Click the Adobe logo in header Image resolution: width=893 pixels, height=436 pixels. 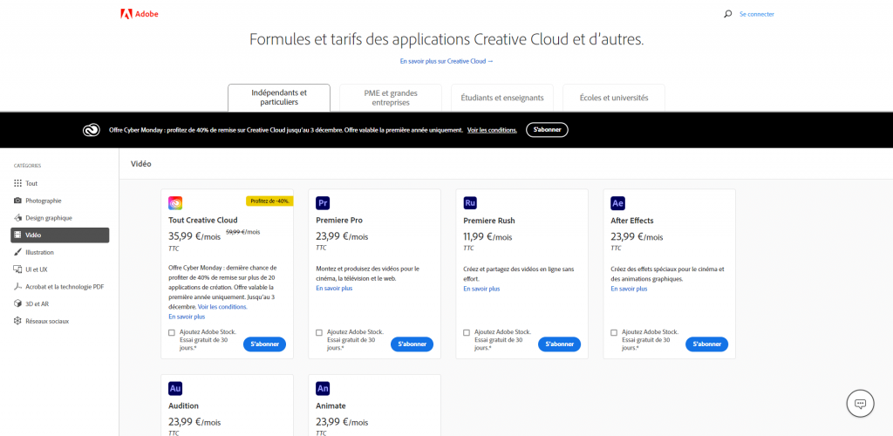pyautogui.click(x=140, y=14)
